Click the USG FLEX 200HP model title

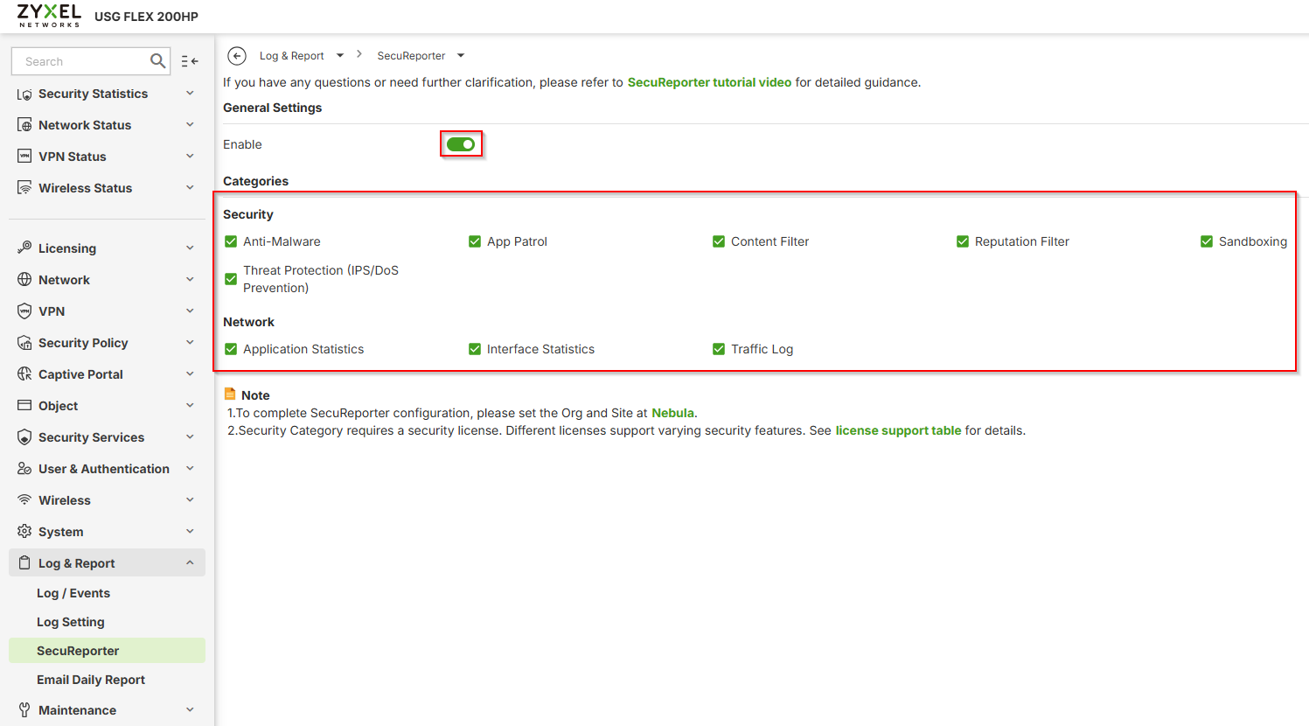(146, 17)
